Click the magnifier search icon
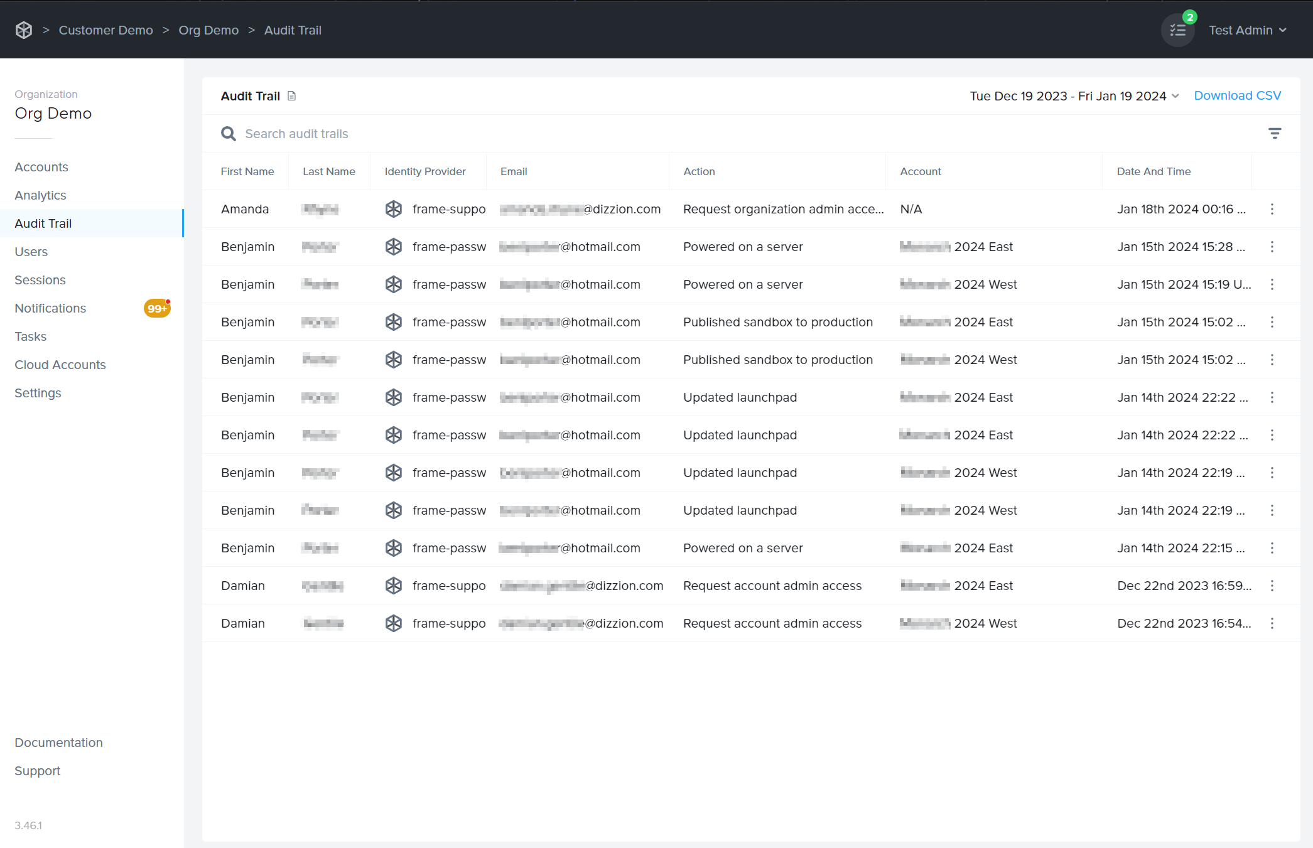1313x848 pixels. point(228,134)
